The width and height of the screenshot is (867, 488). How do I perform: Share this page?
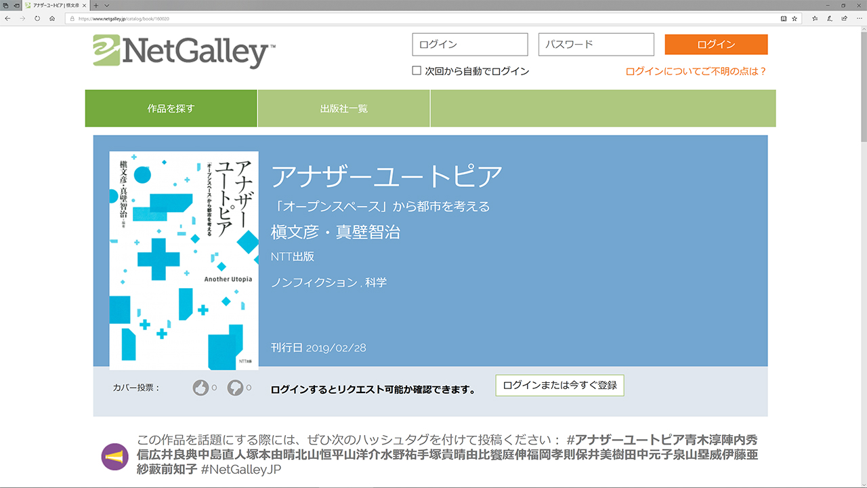point(844,18)
